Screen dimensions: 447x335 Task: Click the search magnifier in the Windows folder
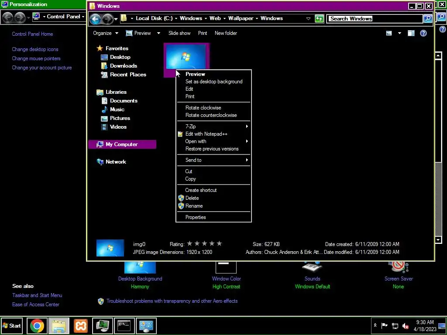click(428, 19)
